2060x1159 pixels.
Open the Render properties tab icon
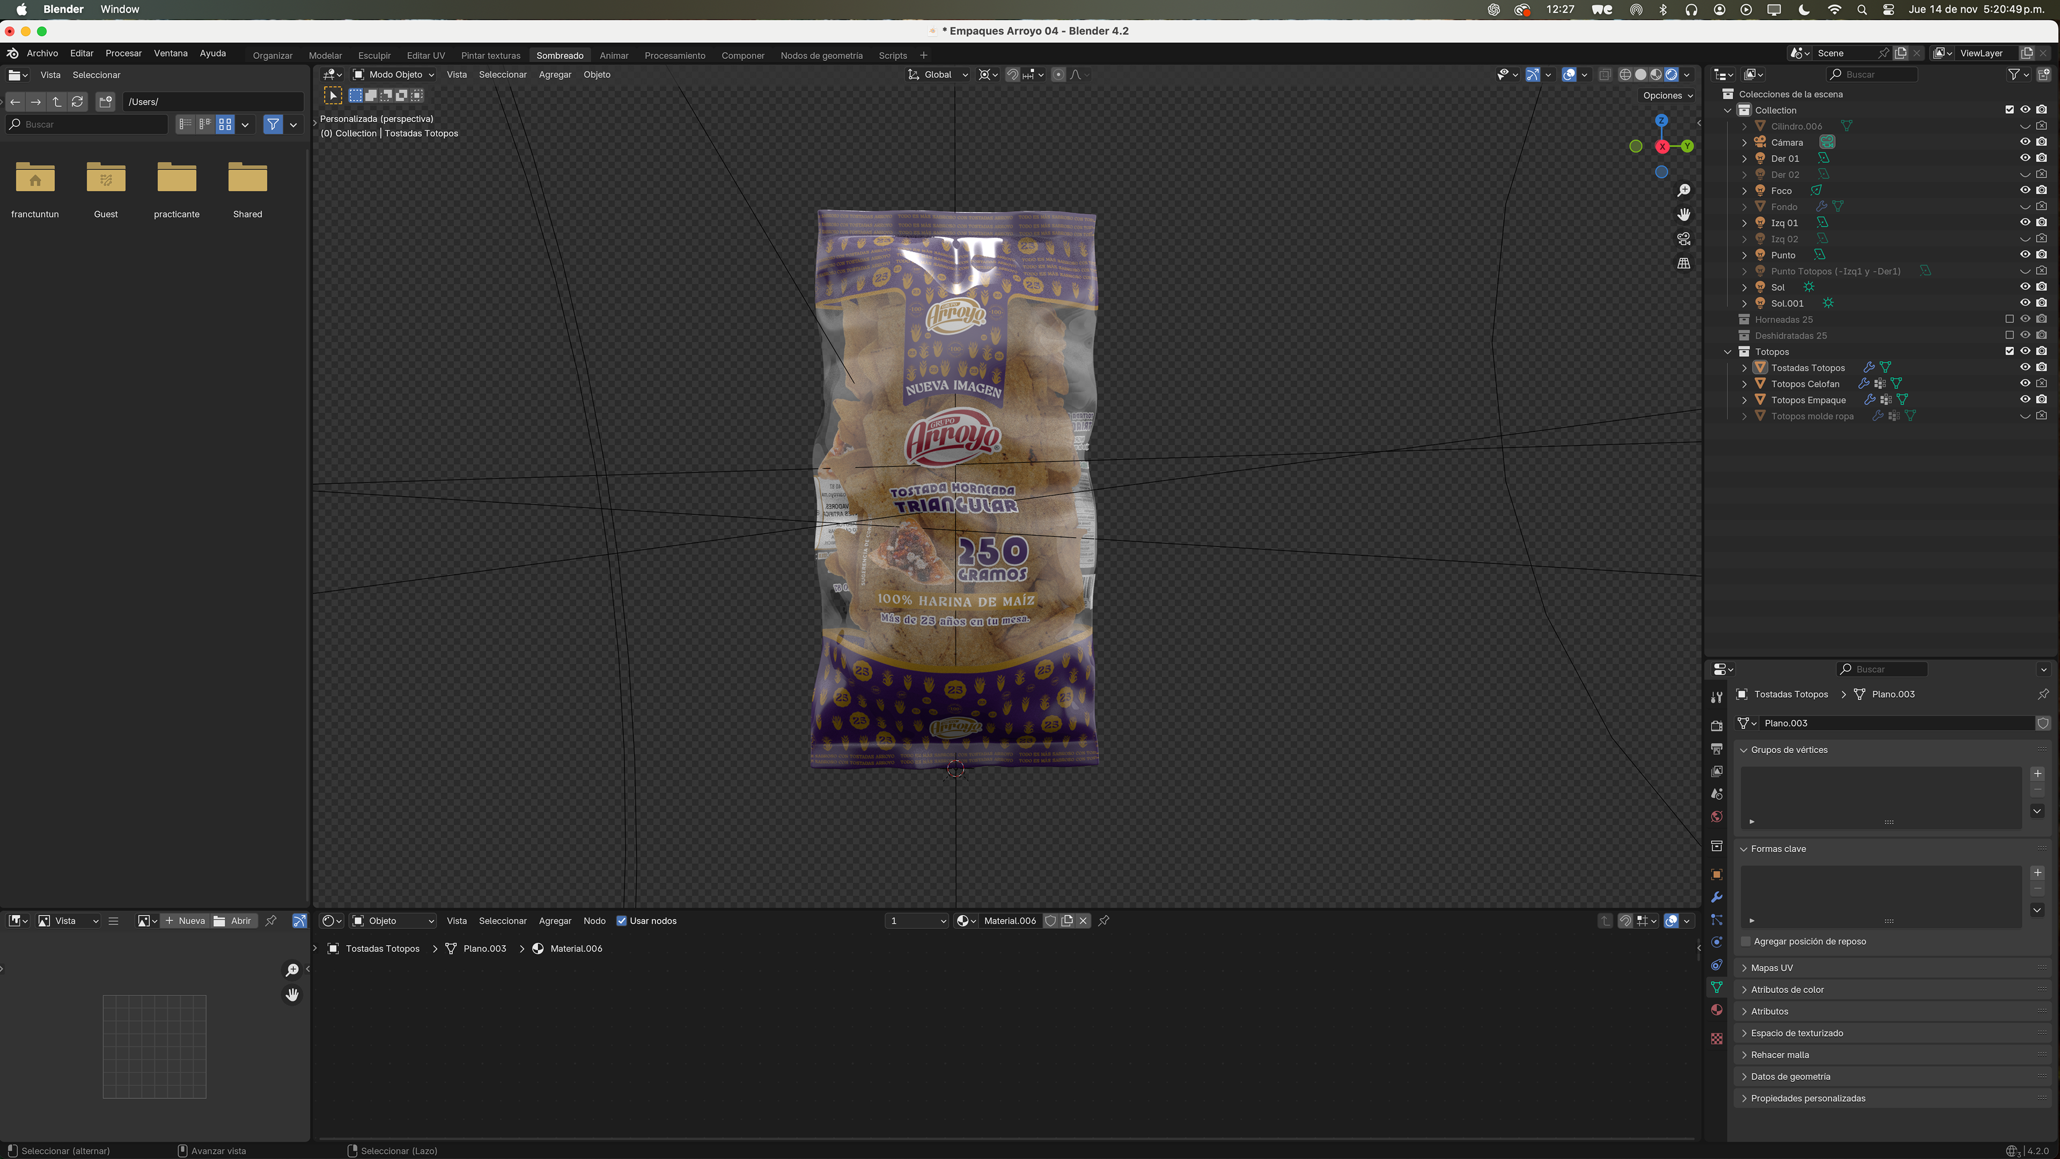pos(1716,725)
